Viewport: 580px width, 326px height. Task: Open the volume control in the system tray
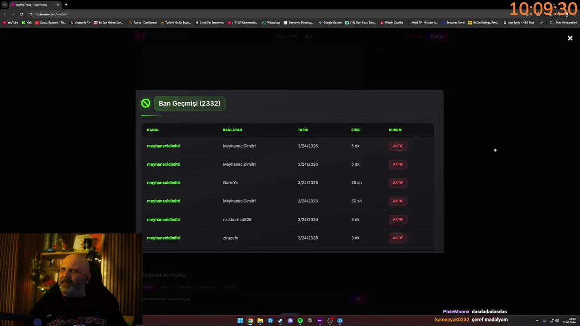tap(557, 321)
